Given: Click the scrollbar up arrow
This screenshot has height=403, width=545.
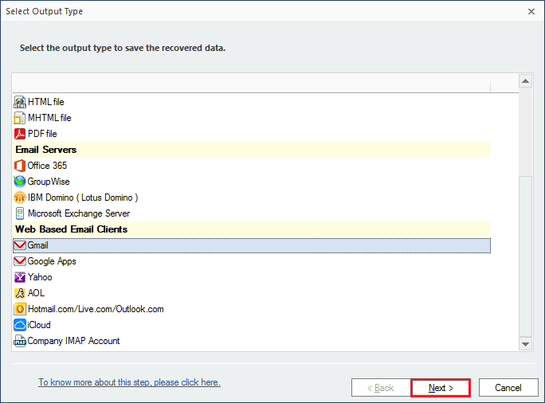Looking at the screenshot, I should tap(525, 80).
